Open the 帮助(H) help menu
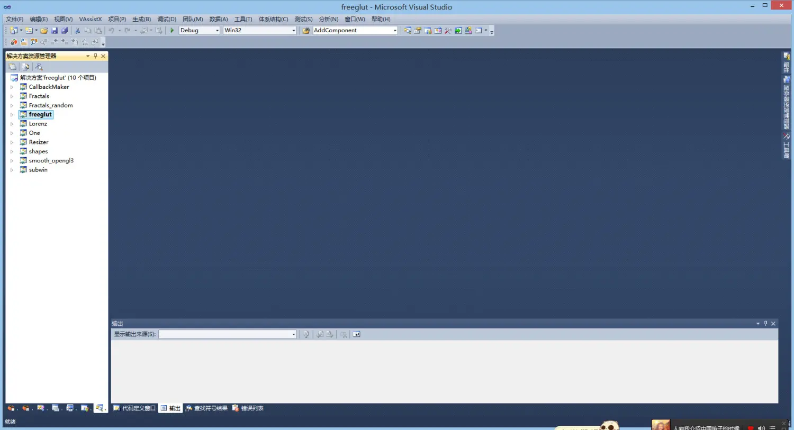The width and height of the screenshot is (794, 430). point(381,19)
